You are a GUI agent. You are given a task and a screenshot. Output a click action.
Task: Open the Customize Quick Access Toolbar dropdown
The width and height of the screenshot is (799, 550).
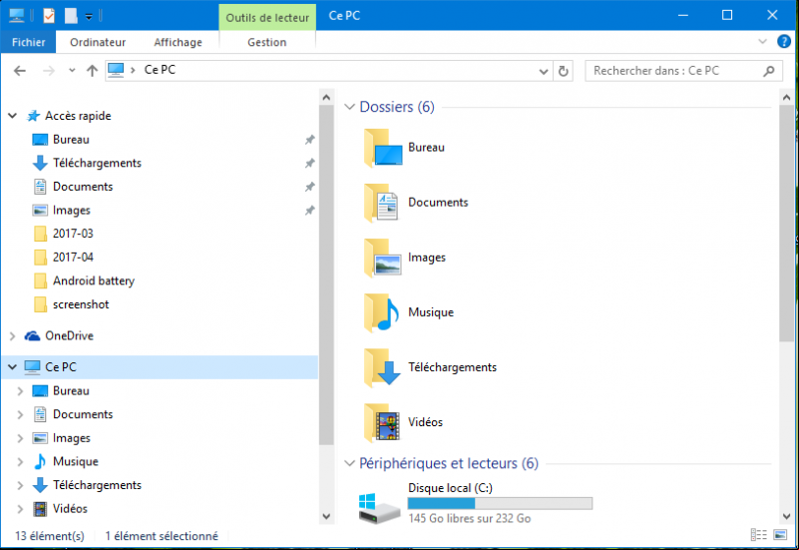point(89,17)
